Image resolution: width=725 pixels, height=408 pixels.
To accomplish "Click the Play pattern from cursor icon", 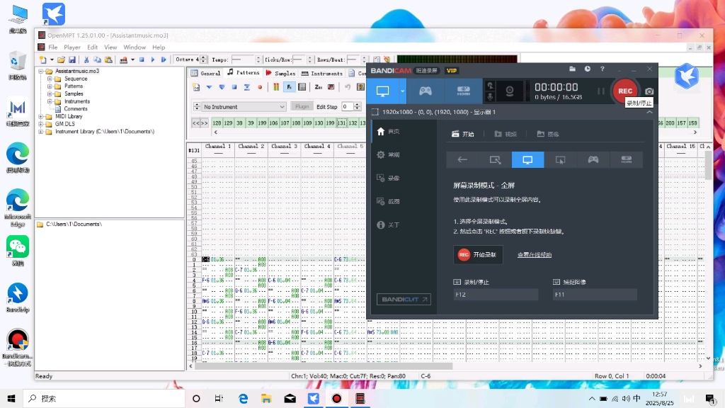I will (209, 87).
